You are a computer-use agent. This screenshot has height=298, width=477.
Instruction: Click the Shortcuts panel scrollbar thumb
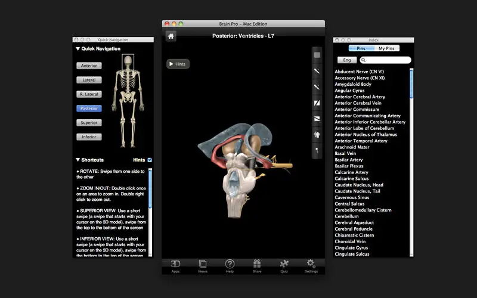point(150,188)
